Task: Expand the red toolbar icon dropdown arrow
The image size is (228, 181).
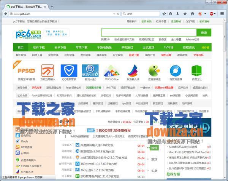Action: (205, 14)
